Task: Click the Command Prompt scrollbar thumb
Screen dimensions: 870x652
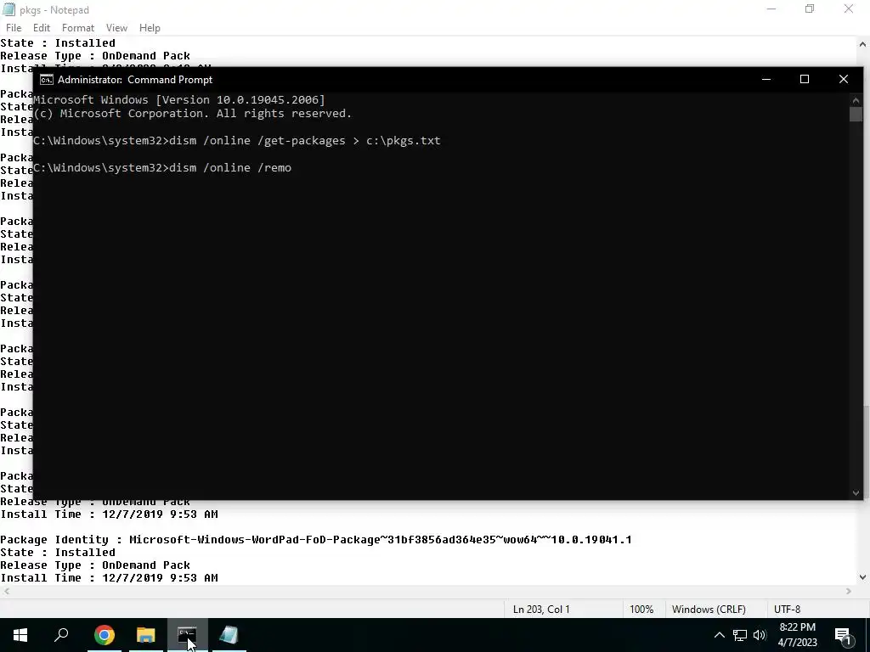Action: tap(856, 115)
